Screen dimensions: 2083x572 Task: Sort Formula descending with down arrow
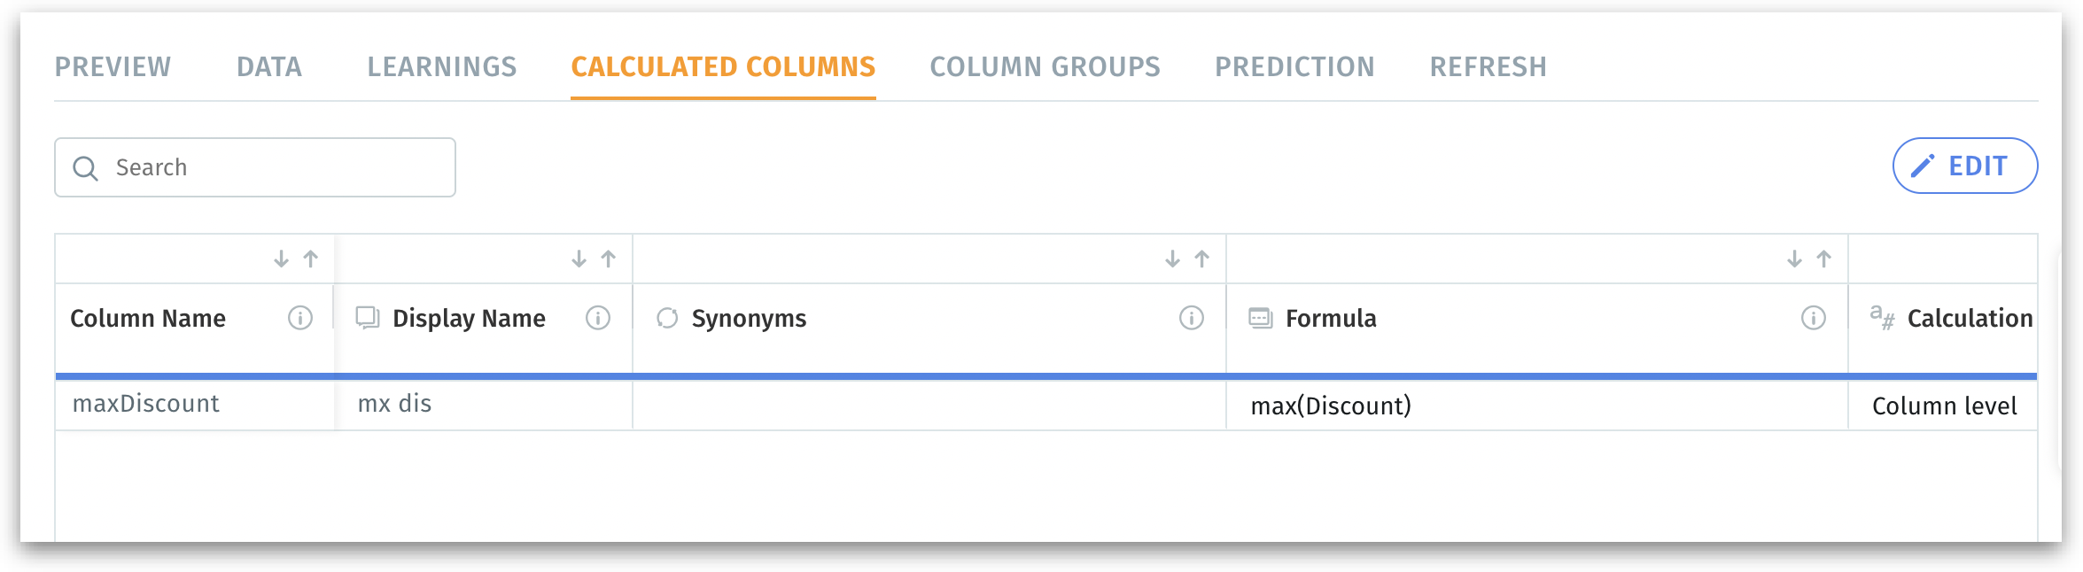[1794, 259]
